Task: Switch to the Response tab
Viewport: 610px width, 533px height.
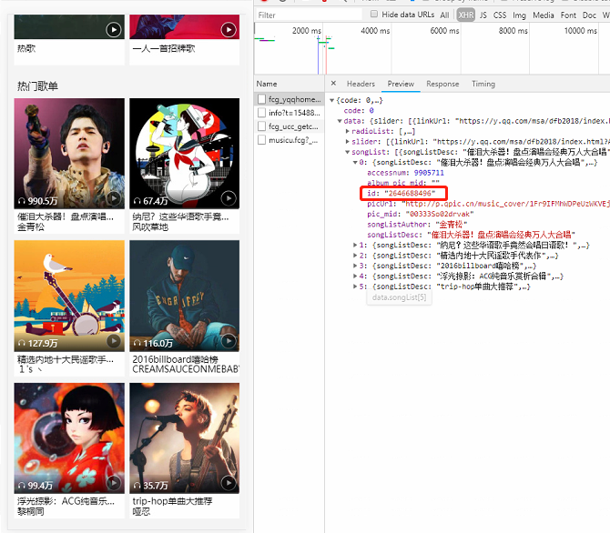Action: 442,84
